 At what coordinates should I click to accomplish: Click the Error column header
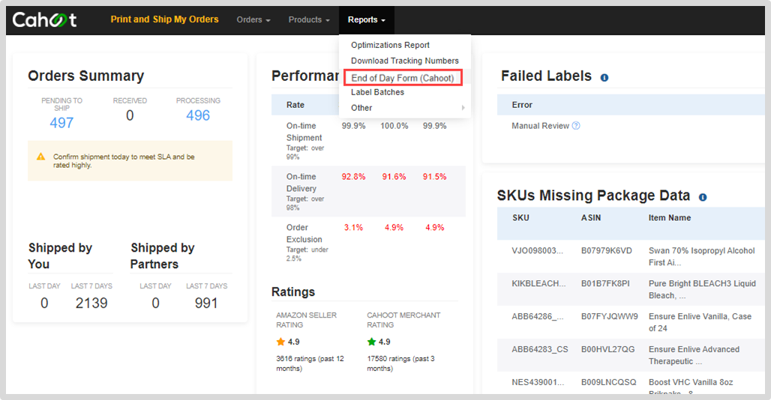522,105
